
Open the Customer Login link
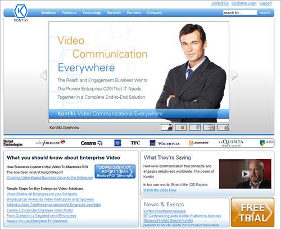coord(244,3)
